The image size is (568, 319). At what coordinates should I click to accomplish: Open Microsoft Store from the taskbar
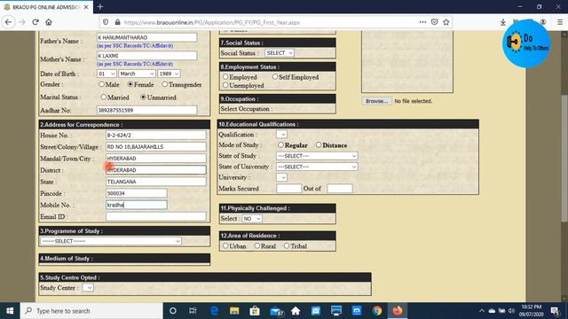tap(255, 311)
